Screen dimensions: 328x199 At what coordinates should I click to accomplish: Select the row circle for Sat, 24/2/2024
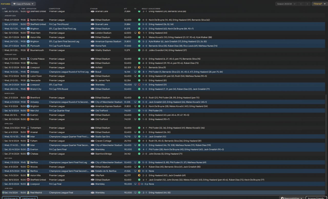pos(3,85)
